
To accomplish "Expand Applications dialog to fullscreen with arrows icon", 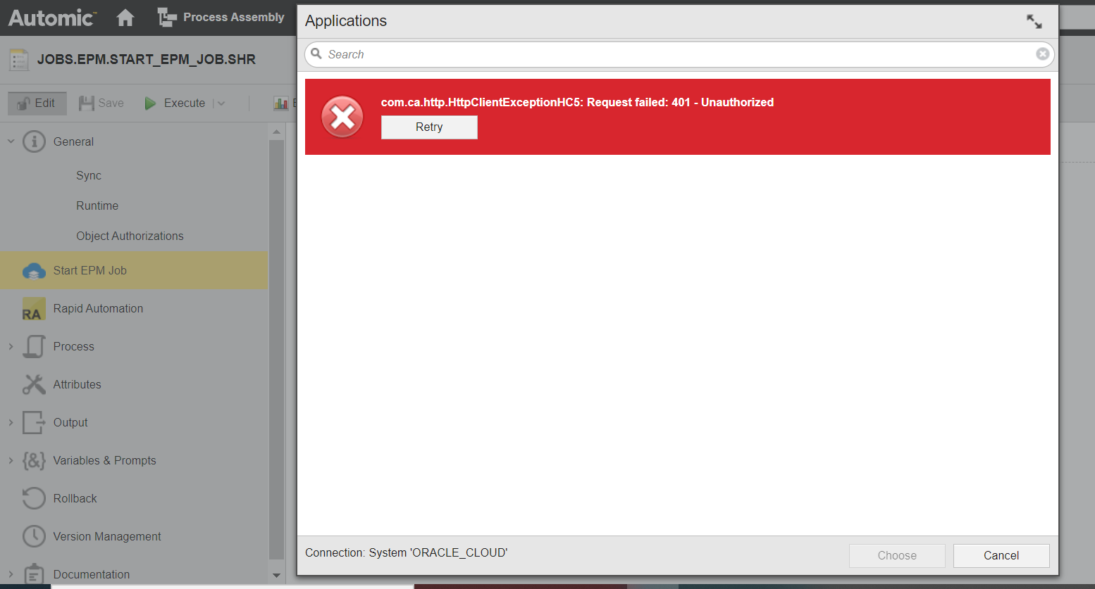I will pyautogui.click(x=1034, y=22).
